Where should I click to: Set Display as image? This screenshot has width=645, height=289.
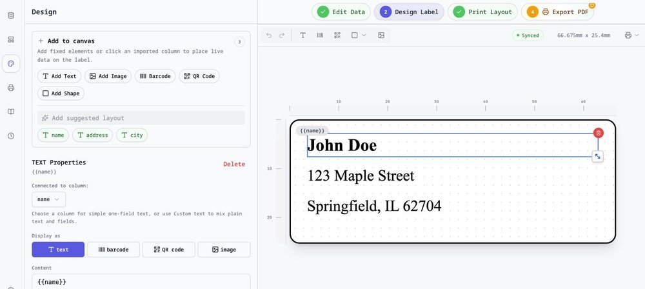[x=224, y=250]
